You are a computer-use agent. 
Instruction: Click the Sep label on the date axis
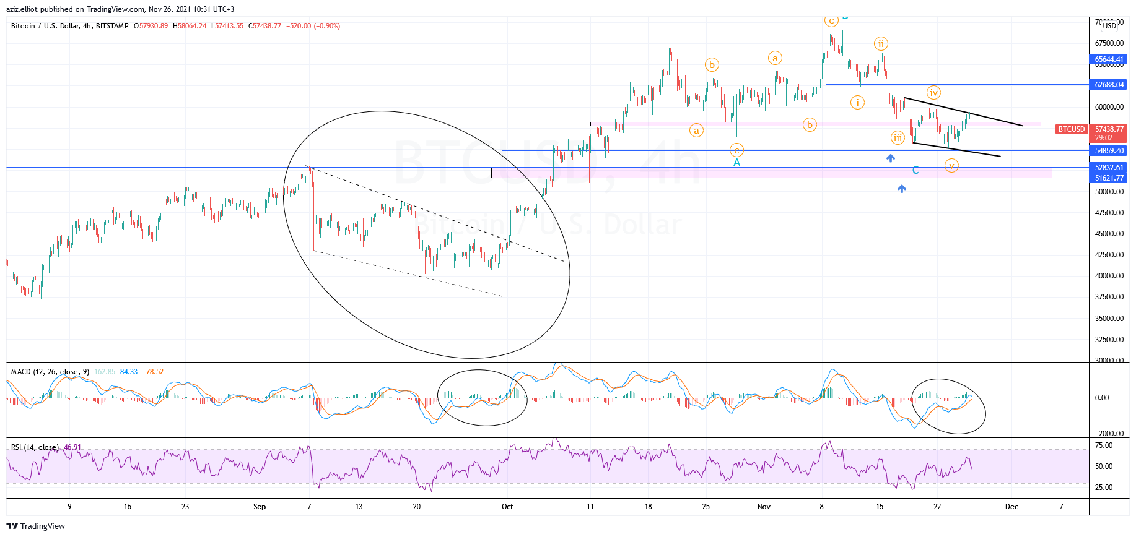[260, 507]
